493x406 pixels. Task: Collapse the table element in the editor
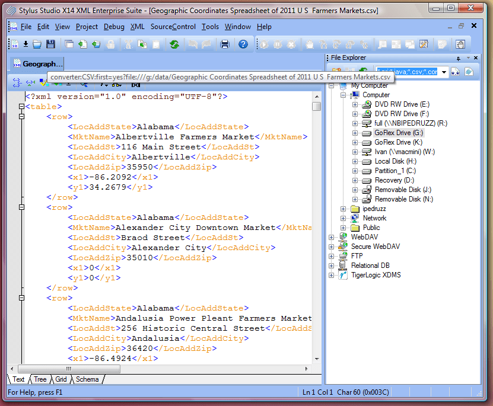pyautogui.click(x=21, y=107)
